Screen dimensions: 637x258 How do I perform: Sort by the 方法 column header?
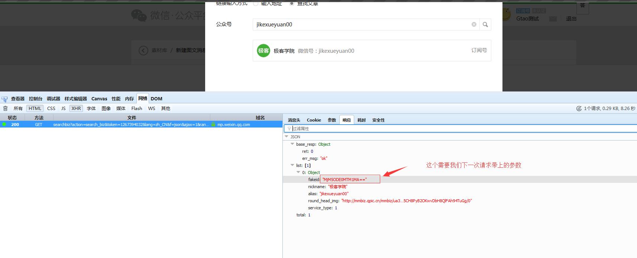point(39,117)
